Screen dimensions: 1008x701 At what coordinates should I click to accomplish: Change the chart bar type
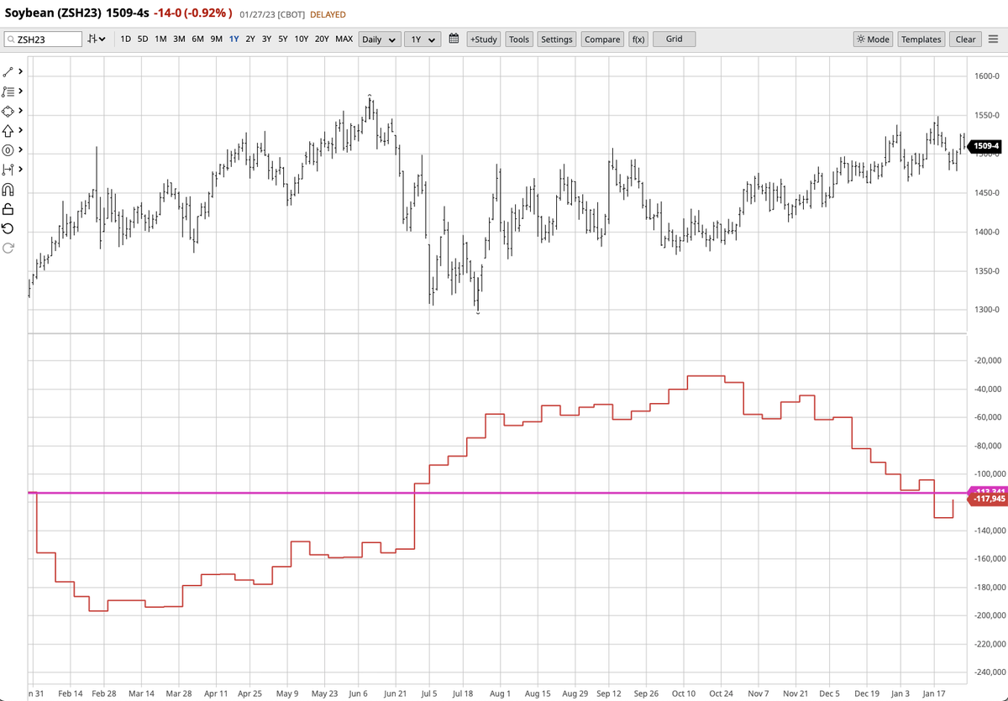pyautogui.click(x=96, y=39)
